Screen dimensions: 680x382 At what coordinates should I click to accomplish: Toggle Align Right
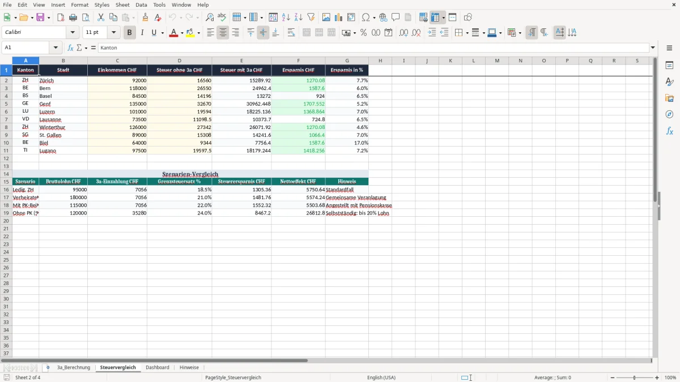click(x=235, y=33)
